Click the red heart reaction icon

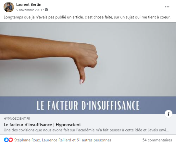pos(11,140)
